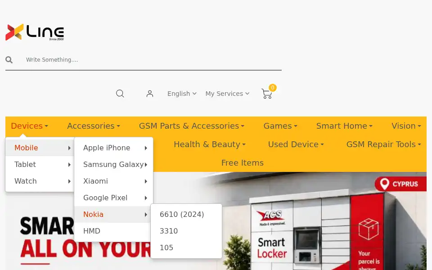Click the Cyprus location pin badge
The height and width of the screenshot is (270, 432).
(400, 184)
